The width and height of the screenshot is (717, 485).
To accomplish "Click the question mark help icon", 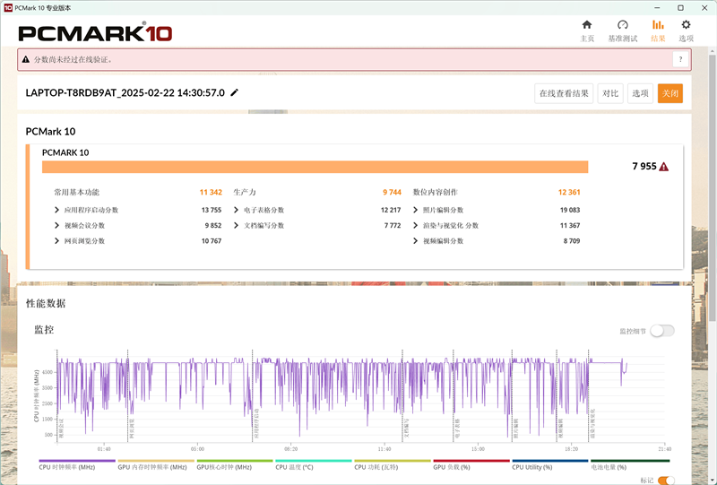I will pyautogui.click(x=680, y=59).
